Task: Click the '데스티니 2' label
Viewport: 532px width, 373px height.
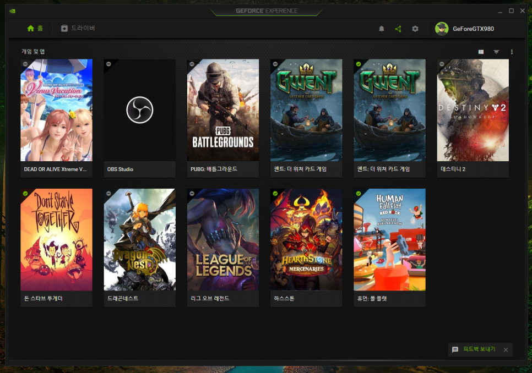Action: point(453,169)
